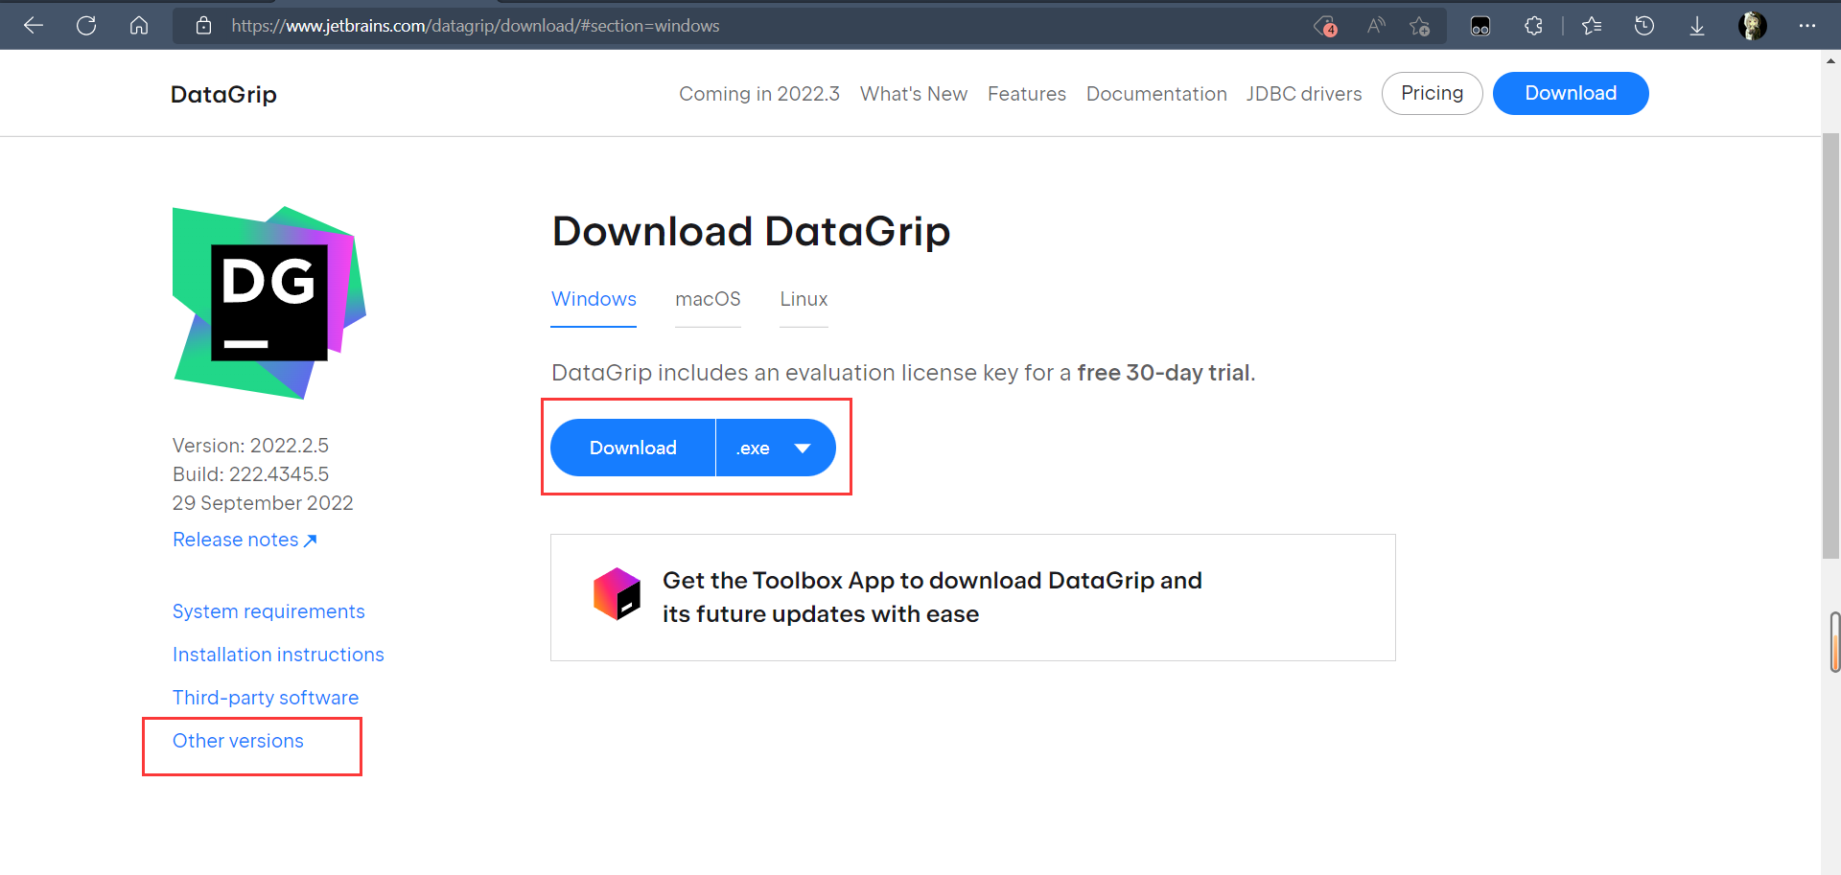Open the Favorites list
The height and width of the screenshot is (875, 1841).
coord(1592,26)
